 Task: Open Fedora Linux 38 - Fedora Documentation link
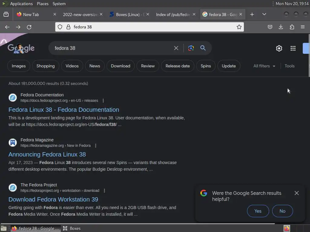[x=64, y=110]
